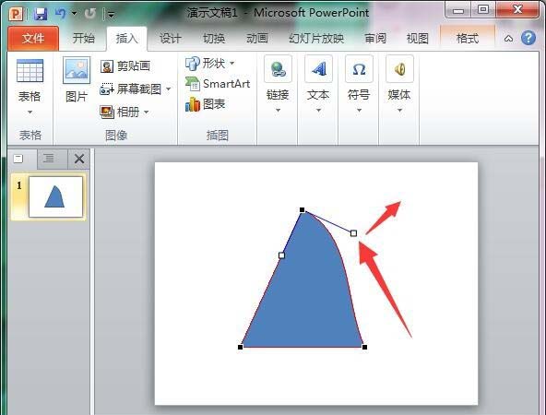Switch to the 视图 (View) tab
The image size is (546, 415).
(417, 39)
